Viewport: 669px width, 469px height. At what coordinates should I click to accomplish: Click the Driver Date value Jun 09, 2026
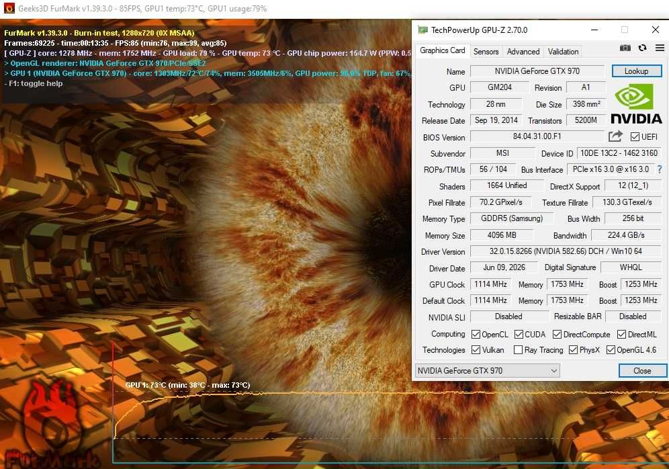(504, 267)
